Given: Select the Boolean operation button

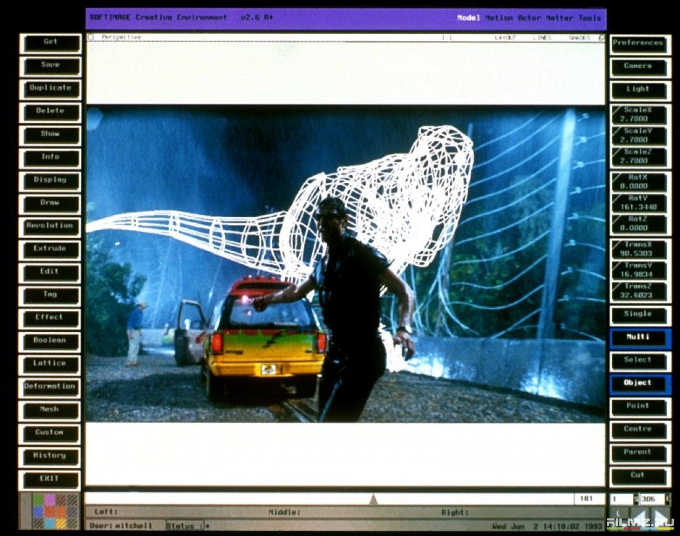Looking at the screenshot, I should [x=50, y=342].
